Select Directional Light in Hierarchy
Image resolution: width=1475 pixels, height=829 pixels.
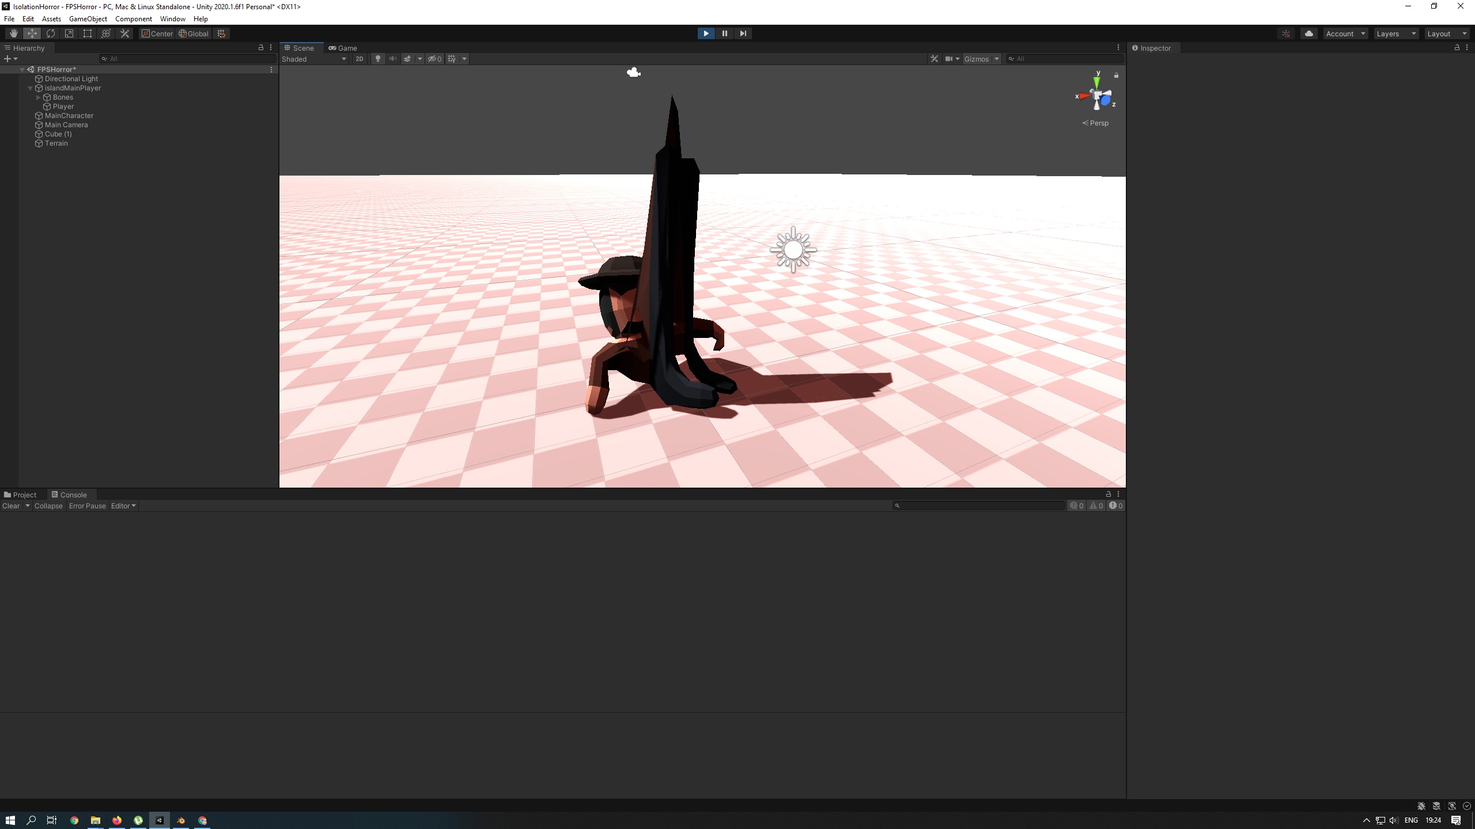(71, 79)
